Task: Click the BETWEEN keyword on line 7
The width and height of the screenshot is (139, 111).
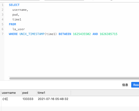Action: click(x=65, y=34)
